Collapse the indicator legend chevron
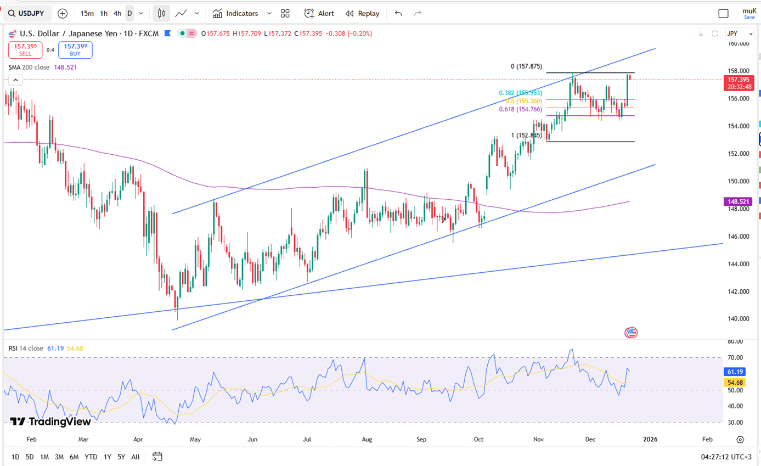Screen dimensions: 761x466 15,80
